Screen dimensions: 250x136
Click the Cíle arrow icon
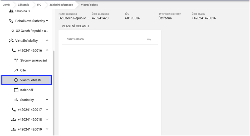[x=16, y=70]
